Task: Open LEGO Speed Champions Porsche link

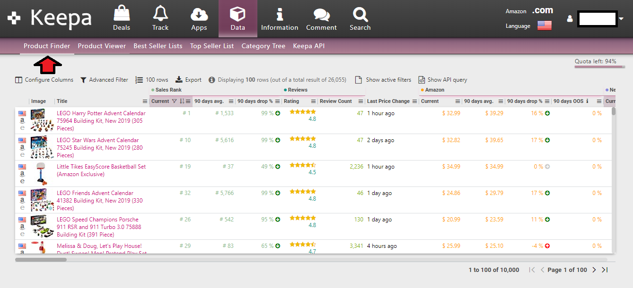Action: click(99, 227)
